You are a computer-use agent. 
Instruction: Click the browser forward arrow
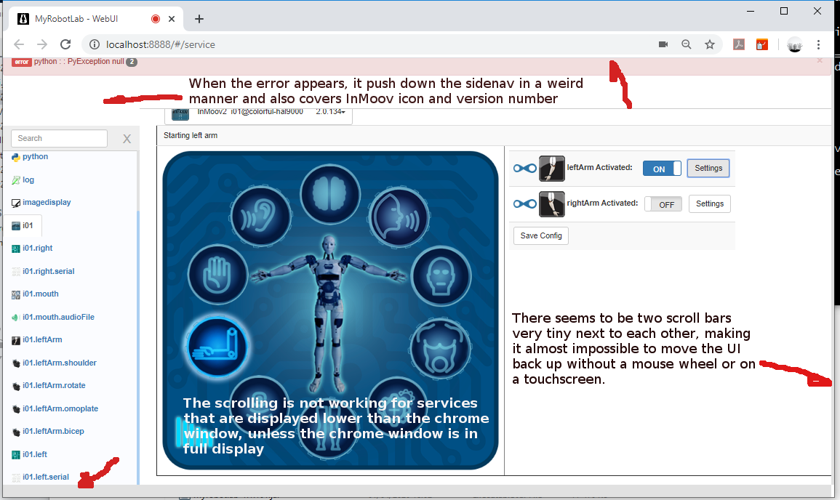point(42,44)
